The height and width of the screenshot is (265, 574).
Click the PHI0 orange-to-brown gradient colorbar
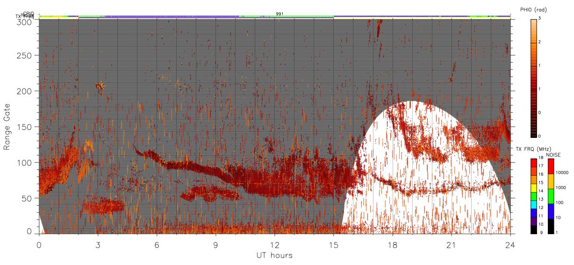pyautogui.click(x=533, y=79)
